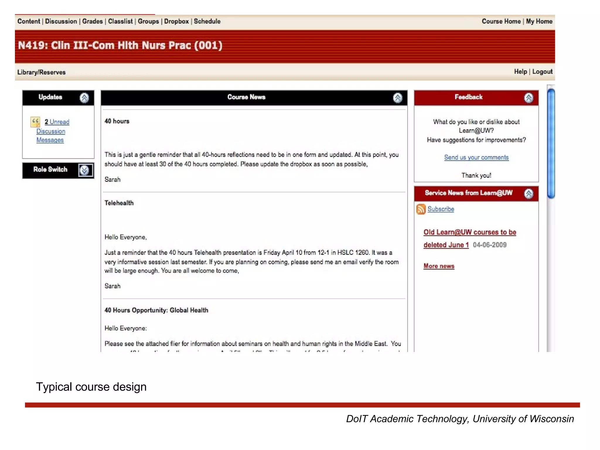Open the Content navigation item
Viewport: 600px width, 450px height.
[x=29, y=21]
